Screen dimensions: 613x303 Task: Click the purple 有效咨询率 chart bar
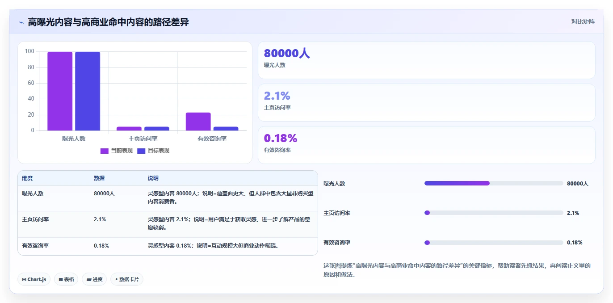(198, 122)
